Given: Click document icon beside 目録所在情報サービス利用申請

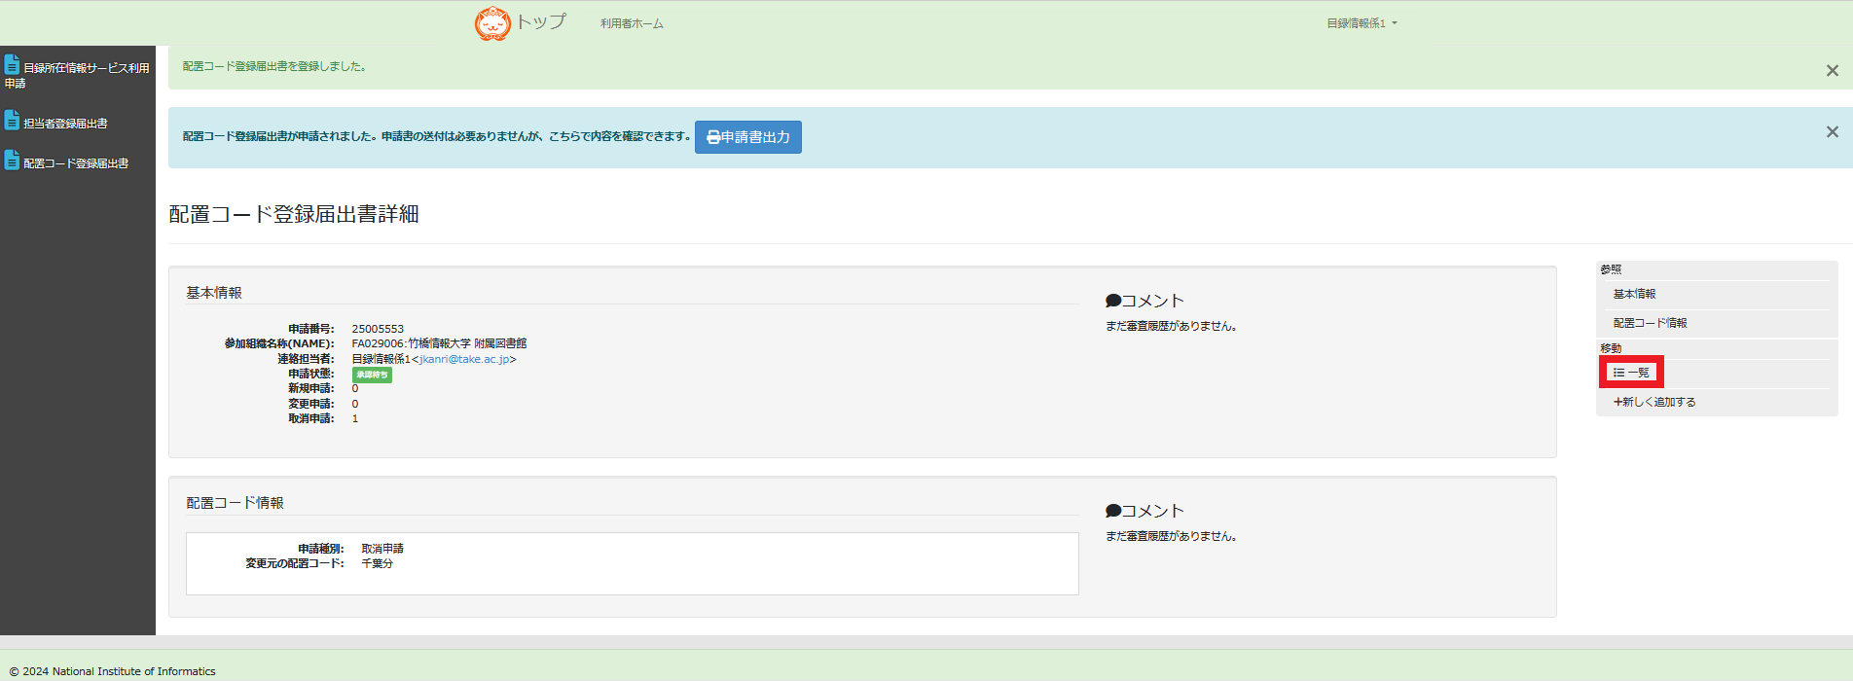Looking at the screenshot, I should pyautogui.click(x=12, y=65).
